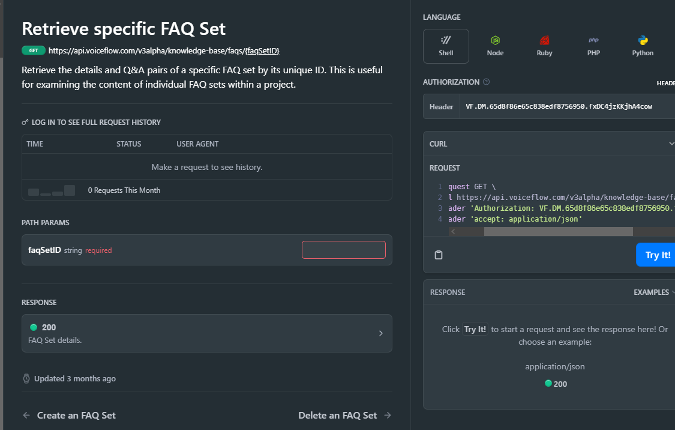Click the USER AGENT column header
Image resolution: width=675 pixels, height=430 pixels.
(x=197, y=144)
